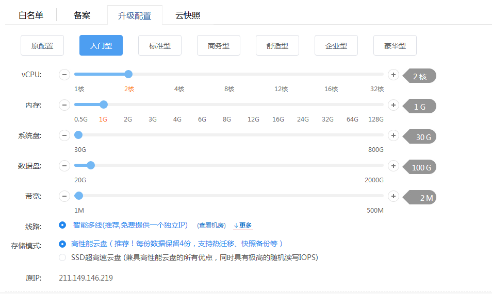
Task: Choose the 标准型 configuration preset
Action: 160,46
